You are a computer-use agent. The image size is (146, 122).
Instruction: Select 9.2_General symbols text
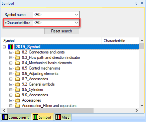pyautogui.click(x=38, y=84)
